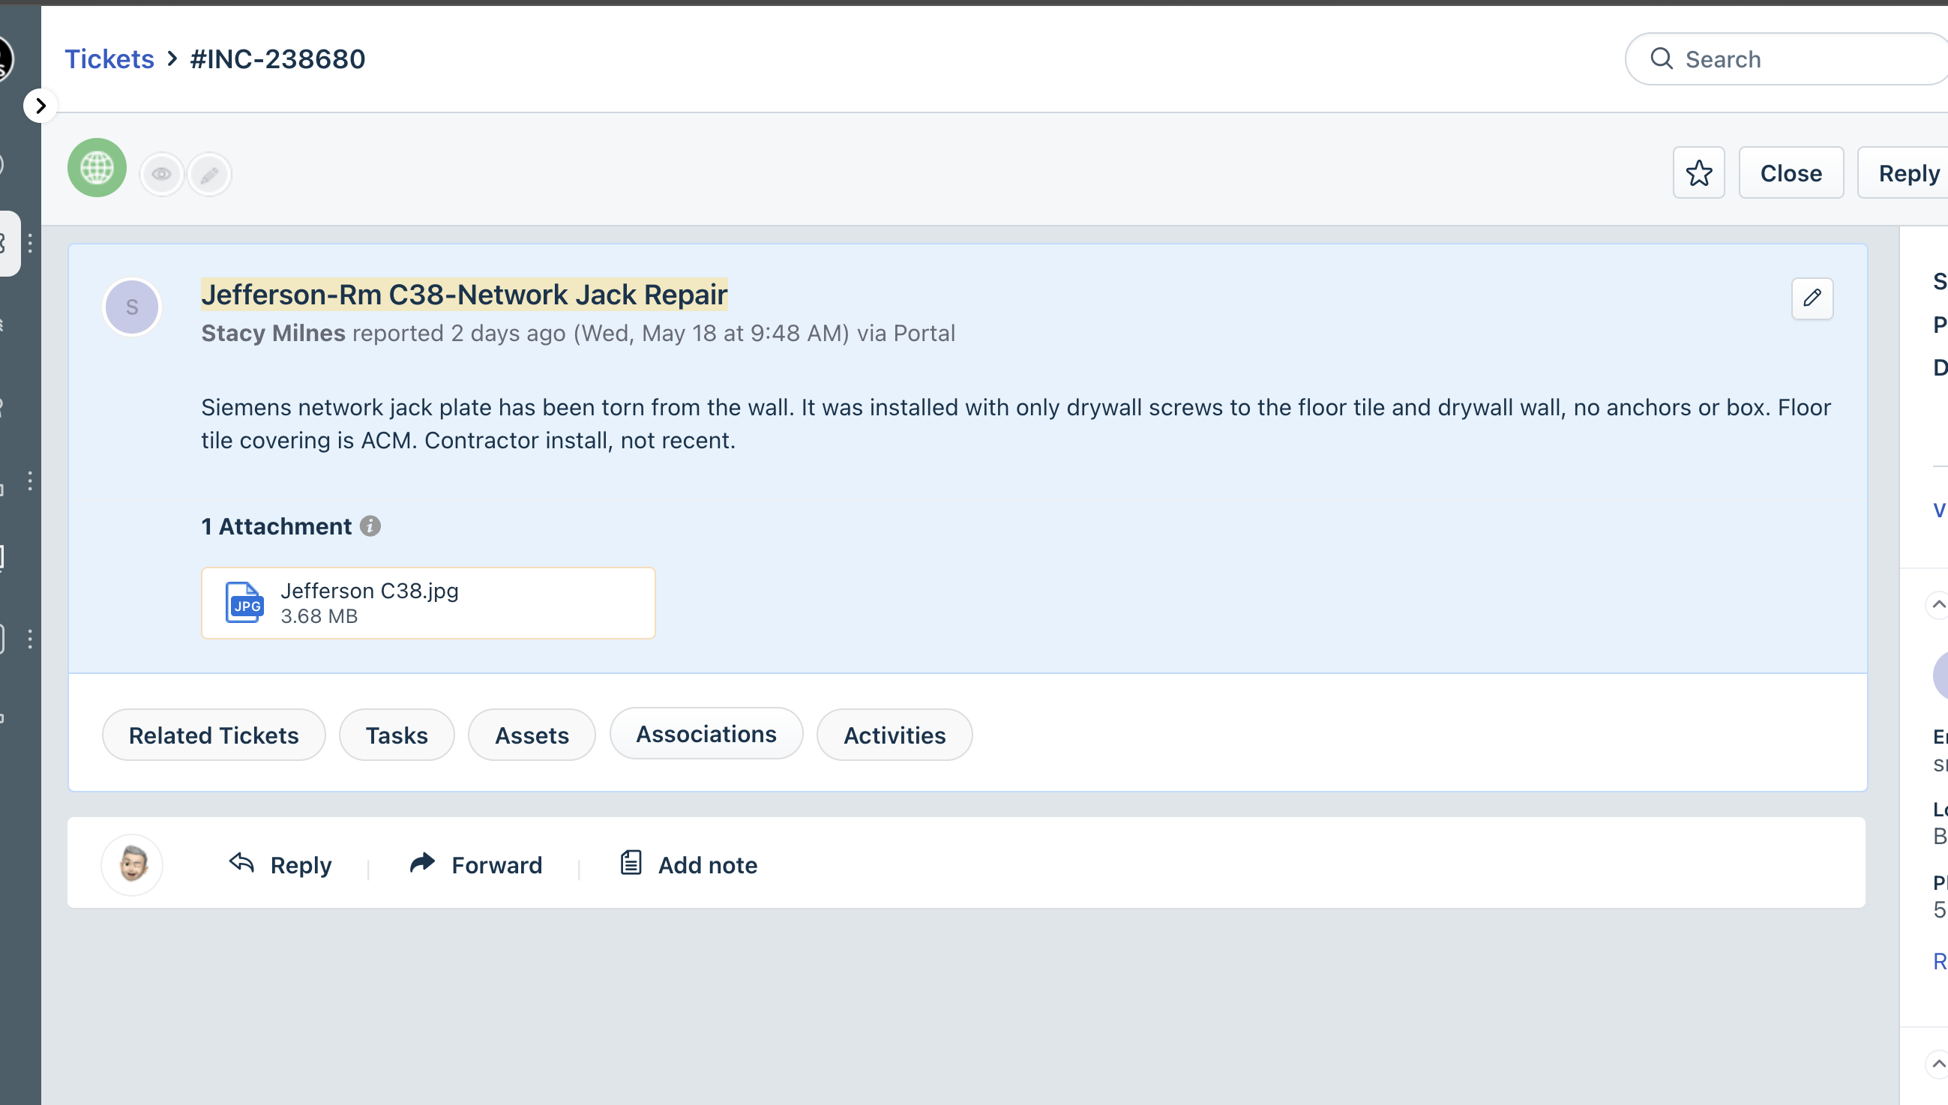Viewport: 1948px width, 1105px height.
Task: Click the Add note document icon
Action: coord(631,863)
